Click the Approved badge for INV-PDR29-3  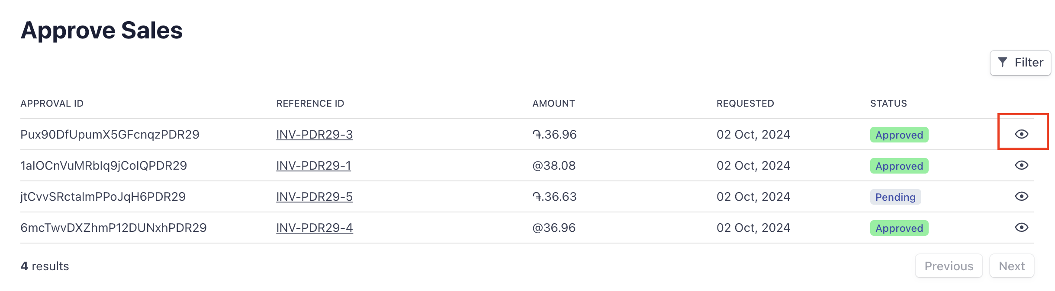tap(899, 135)
